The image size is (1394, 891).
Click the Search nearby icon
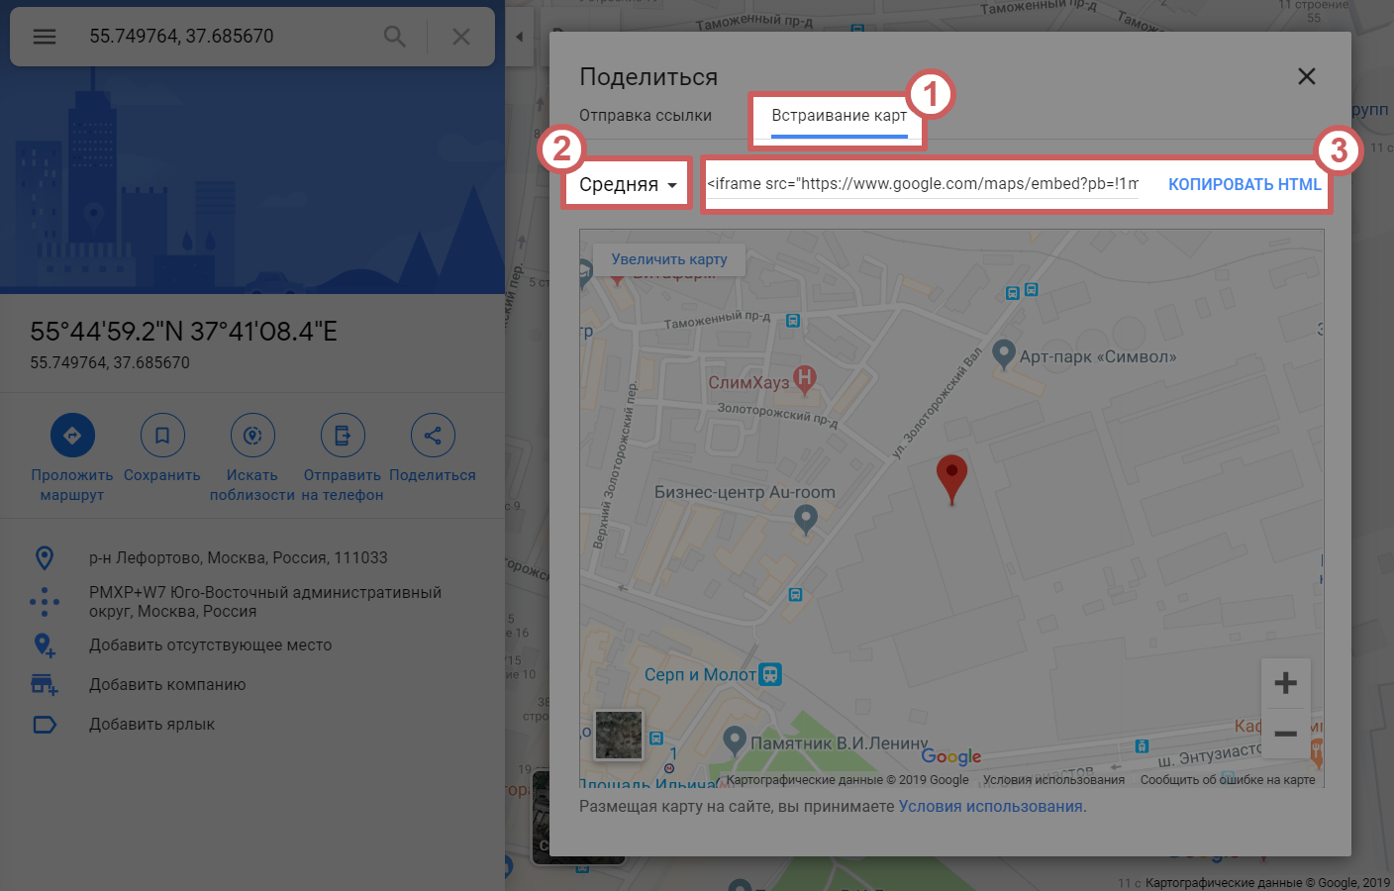click(252, 435)
